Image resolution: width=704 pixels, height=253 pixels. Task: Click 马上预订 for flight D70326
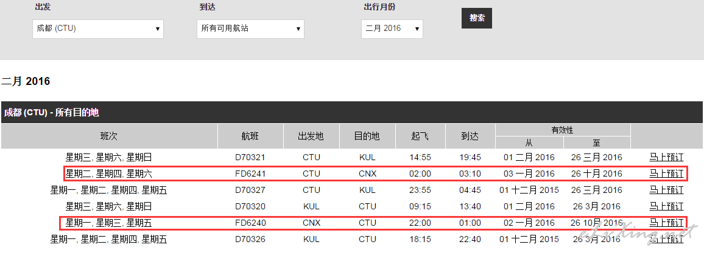[666, 239]
